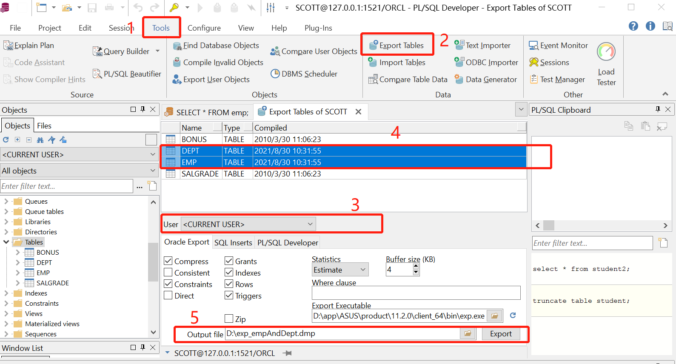Image resolution: width=676 pixels, height=364 pixels.
Task: Open the User dropdown in export form
Action: (248, 224)
